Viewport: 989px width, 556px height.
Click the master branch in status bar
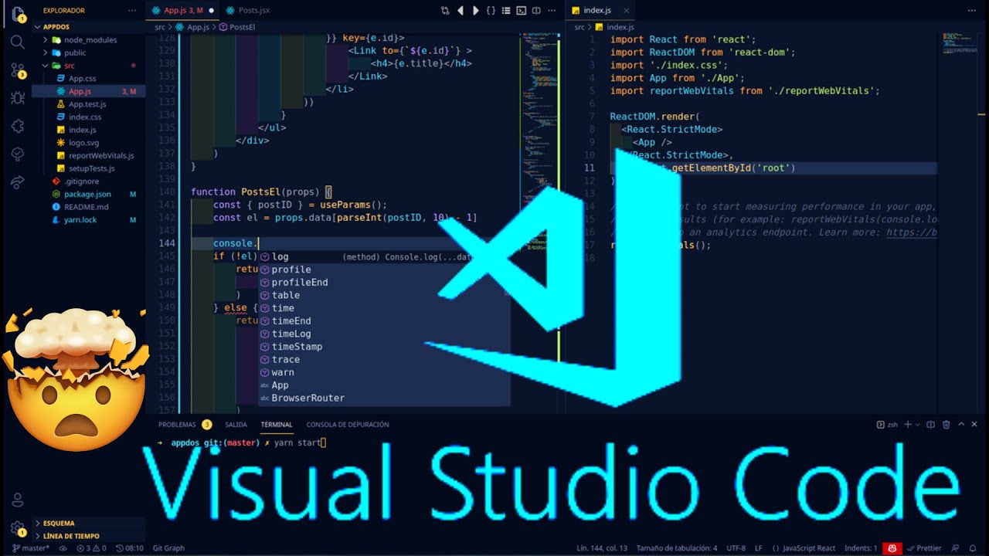click(31, 548)
